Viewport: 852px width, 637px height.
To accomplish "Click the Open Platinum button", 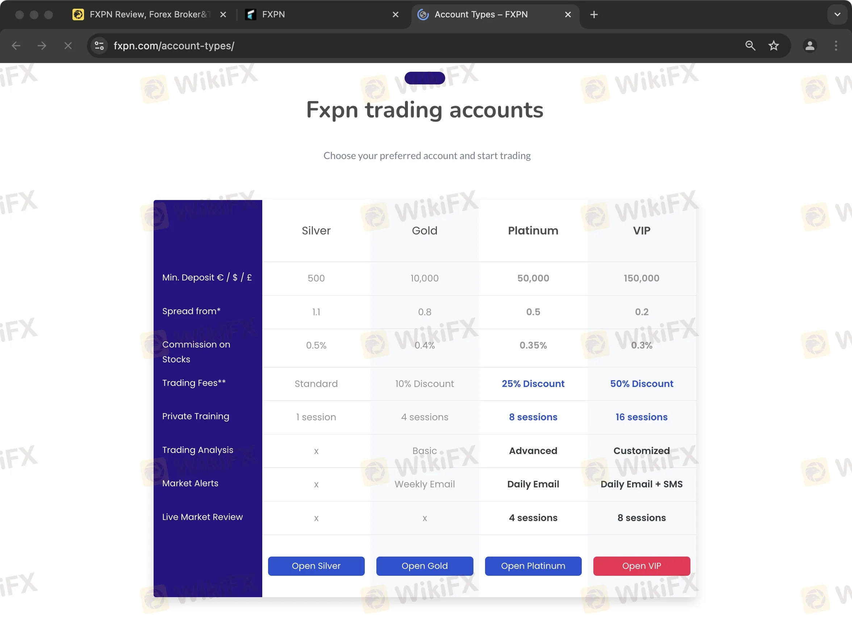I will pos(532,565).
